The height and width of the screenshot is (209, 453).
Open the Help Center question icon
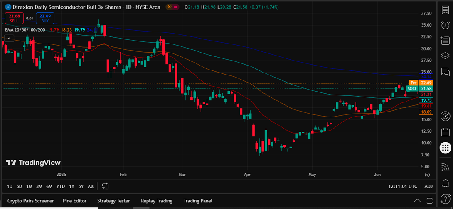point(445,199)
